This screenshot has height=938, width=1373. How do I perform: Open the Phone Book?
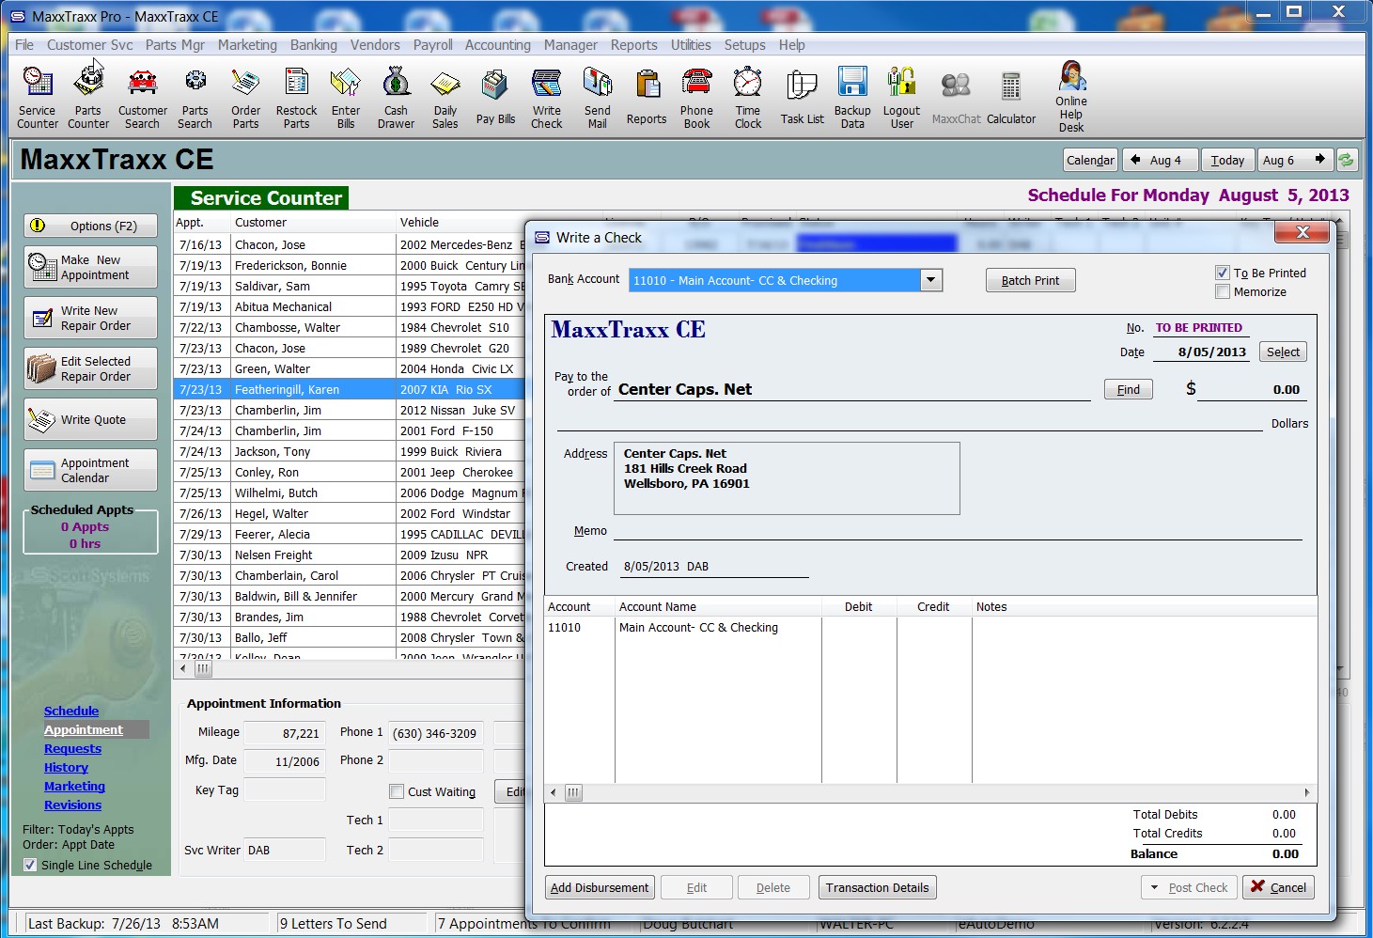click(x=697, y=97)
